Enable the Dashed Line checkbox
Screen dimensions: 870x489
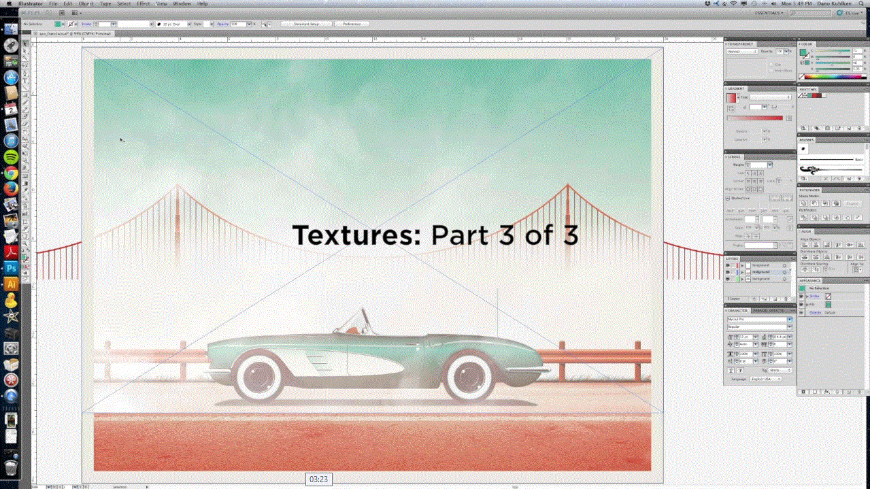[728, 198]
